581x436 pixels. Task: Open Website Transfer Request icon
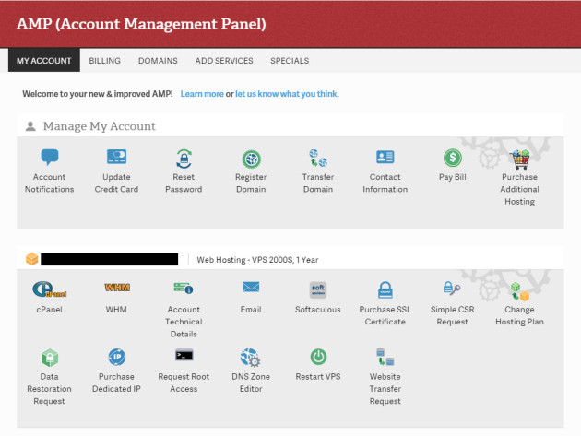click(385, 357)
